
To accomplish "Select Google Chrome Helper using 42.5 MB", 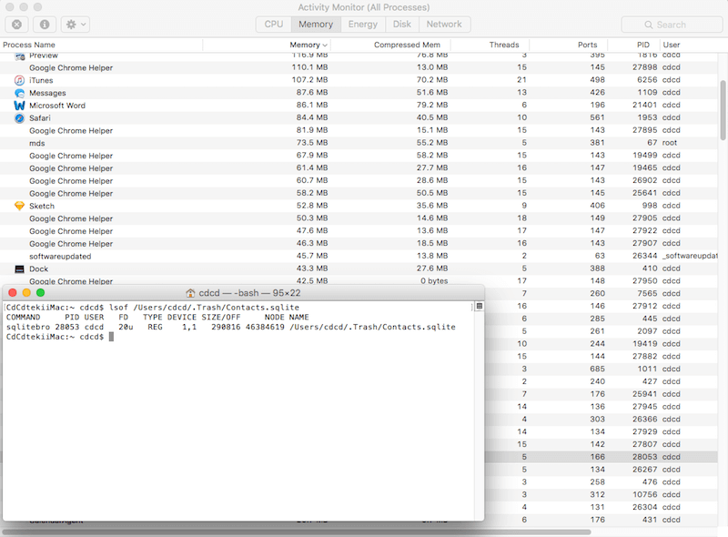I will point(359,281).
